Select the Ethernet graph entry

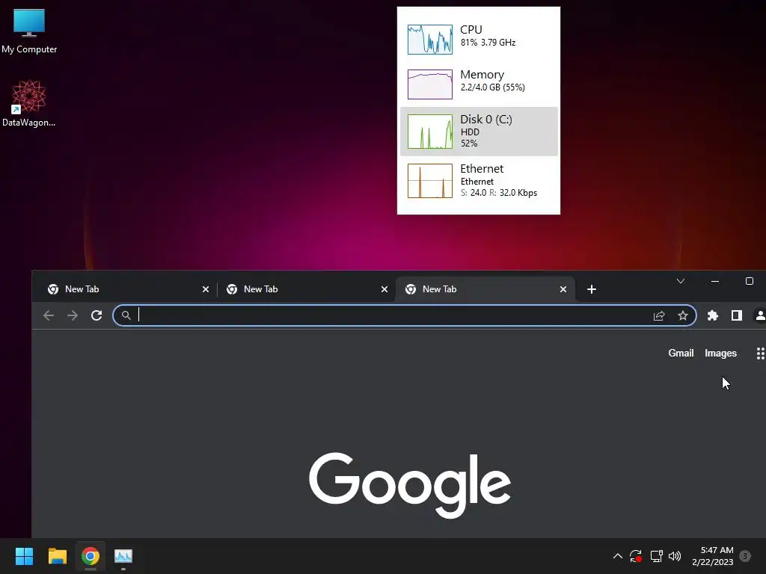click(479, 181)
